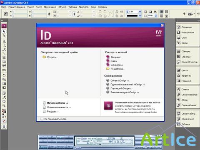Click the X position input field

[20, 12]
